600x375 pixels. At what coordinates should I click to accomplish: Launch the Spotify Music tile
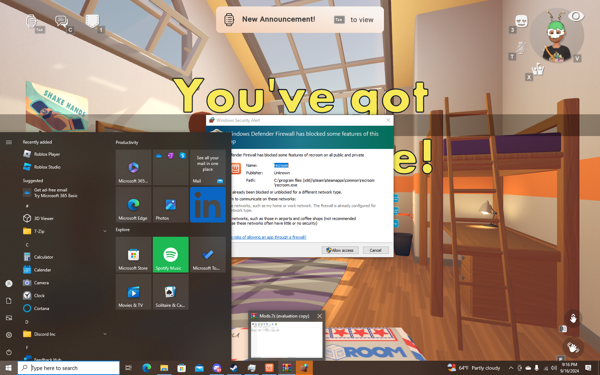pos(171,255)
